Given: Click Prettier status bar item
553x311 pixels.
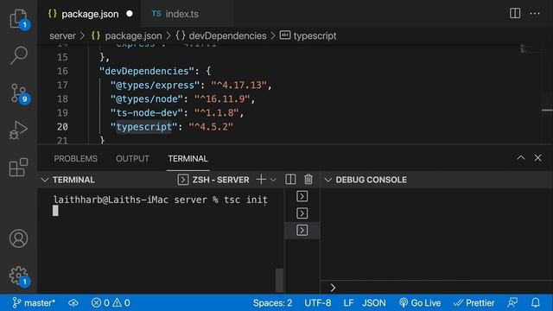Looking at the screenshot, I should click(474, 302).
